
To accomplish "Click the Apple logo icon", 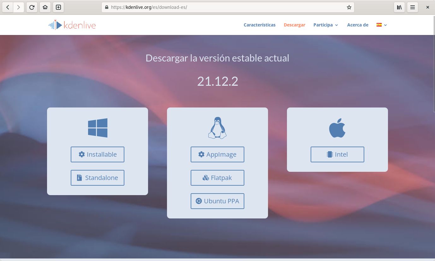I will coord(337,128).
